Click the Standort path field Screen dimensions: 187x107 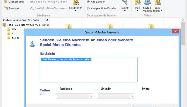49,9
